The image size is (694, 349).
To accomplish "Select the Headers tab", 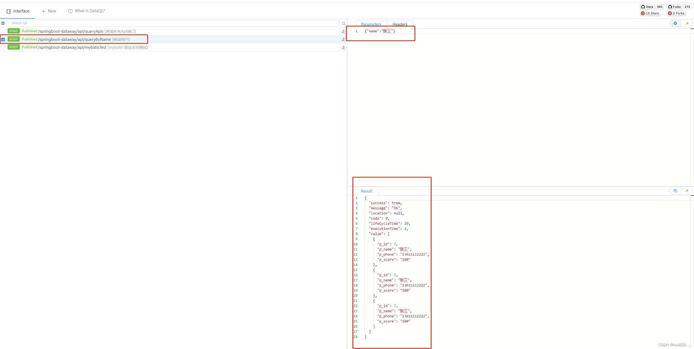I will pos(400,24).
